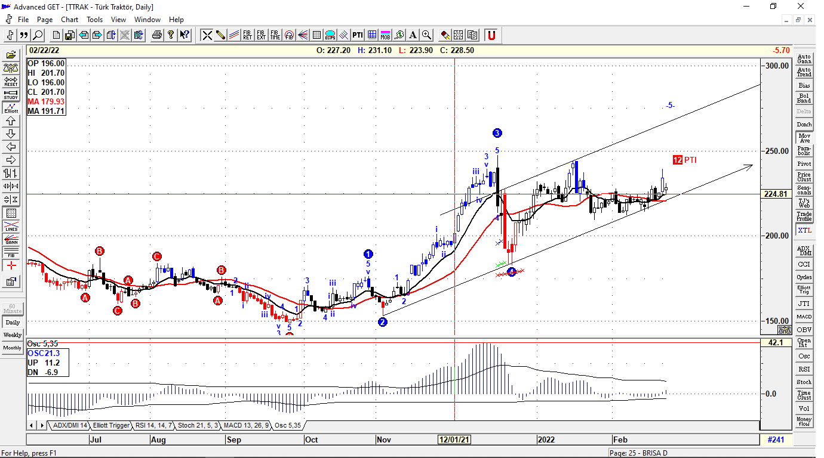Click the Time Clust indicator button

[804, 395]
